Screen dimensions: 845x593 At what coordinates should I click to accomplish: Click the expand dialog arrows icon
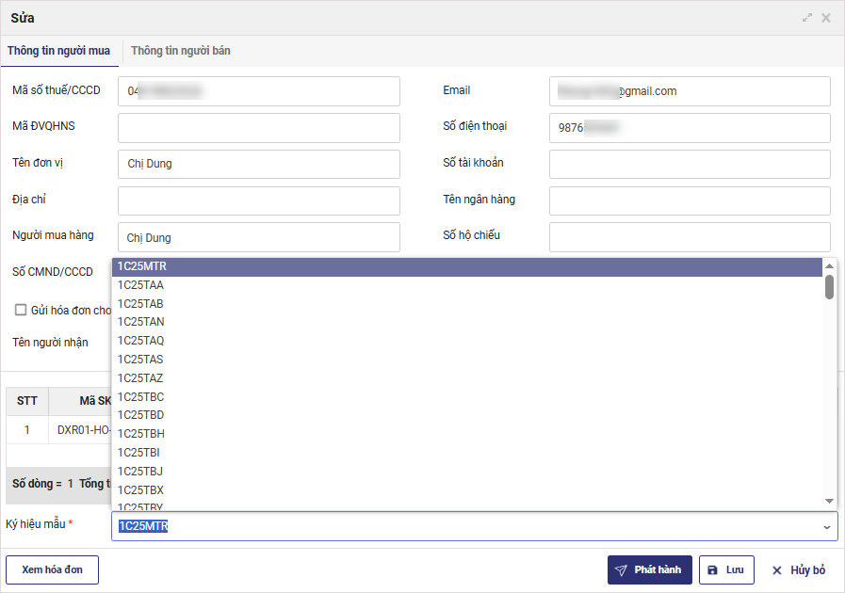click(807, 18)
